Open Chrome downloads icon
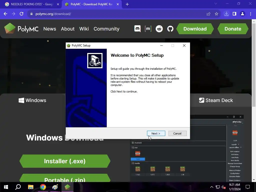Viewport: 256px width, 192px height. point(226,14)
